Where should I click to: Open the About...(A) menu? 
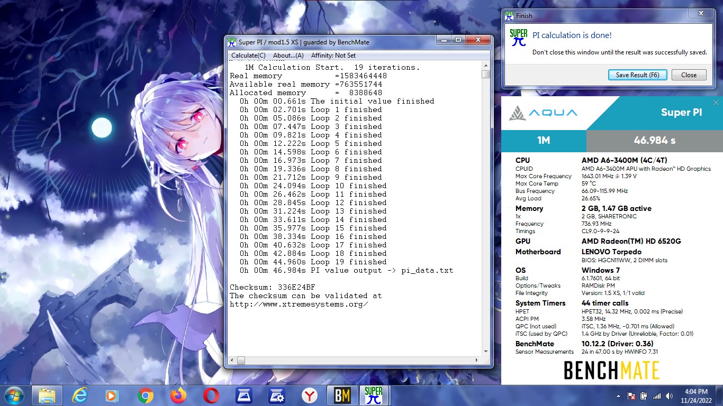(288, 56)
